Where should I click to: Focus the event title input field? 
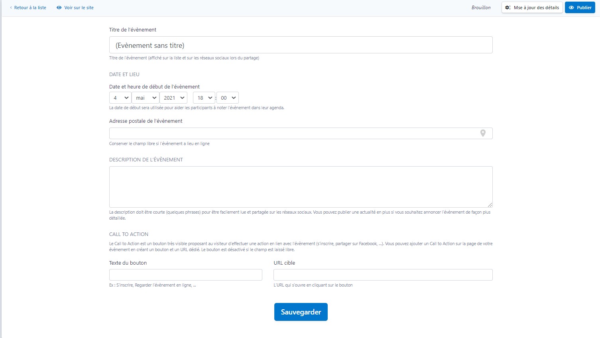[x=301, y=45]
